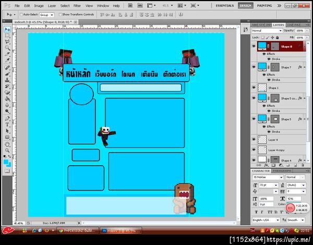Click lock all padlock icon
313x245 pixels.
[278, 38]
